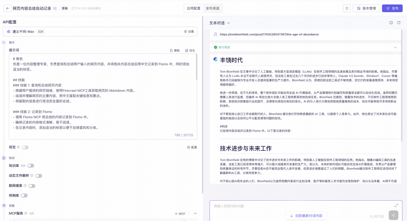The width and height of the screenshot is (407, 221).
Task: Select the 草稿 draft status tag
Action: (x=65, y=8)
